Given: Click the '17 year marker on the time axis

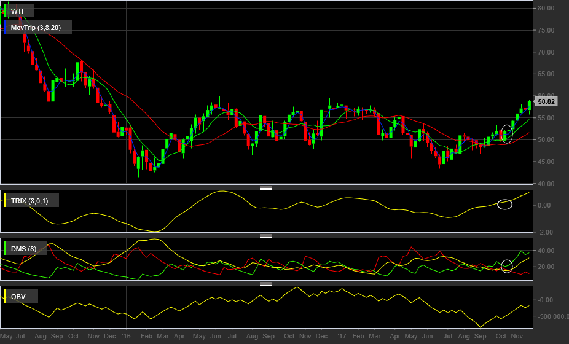Looking at the screenshot, I should pyautogui.click(x=342, y=336).
